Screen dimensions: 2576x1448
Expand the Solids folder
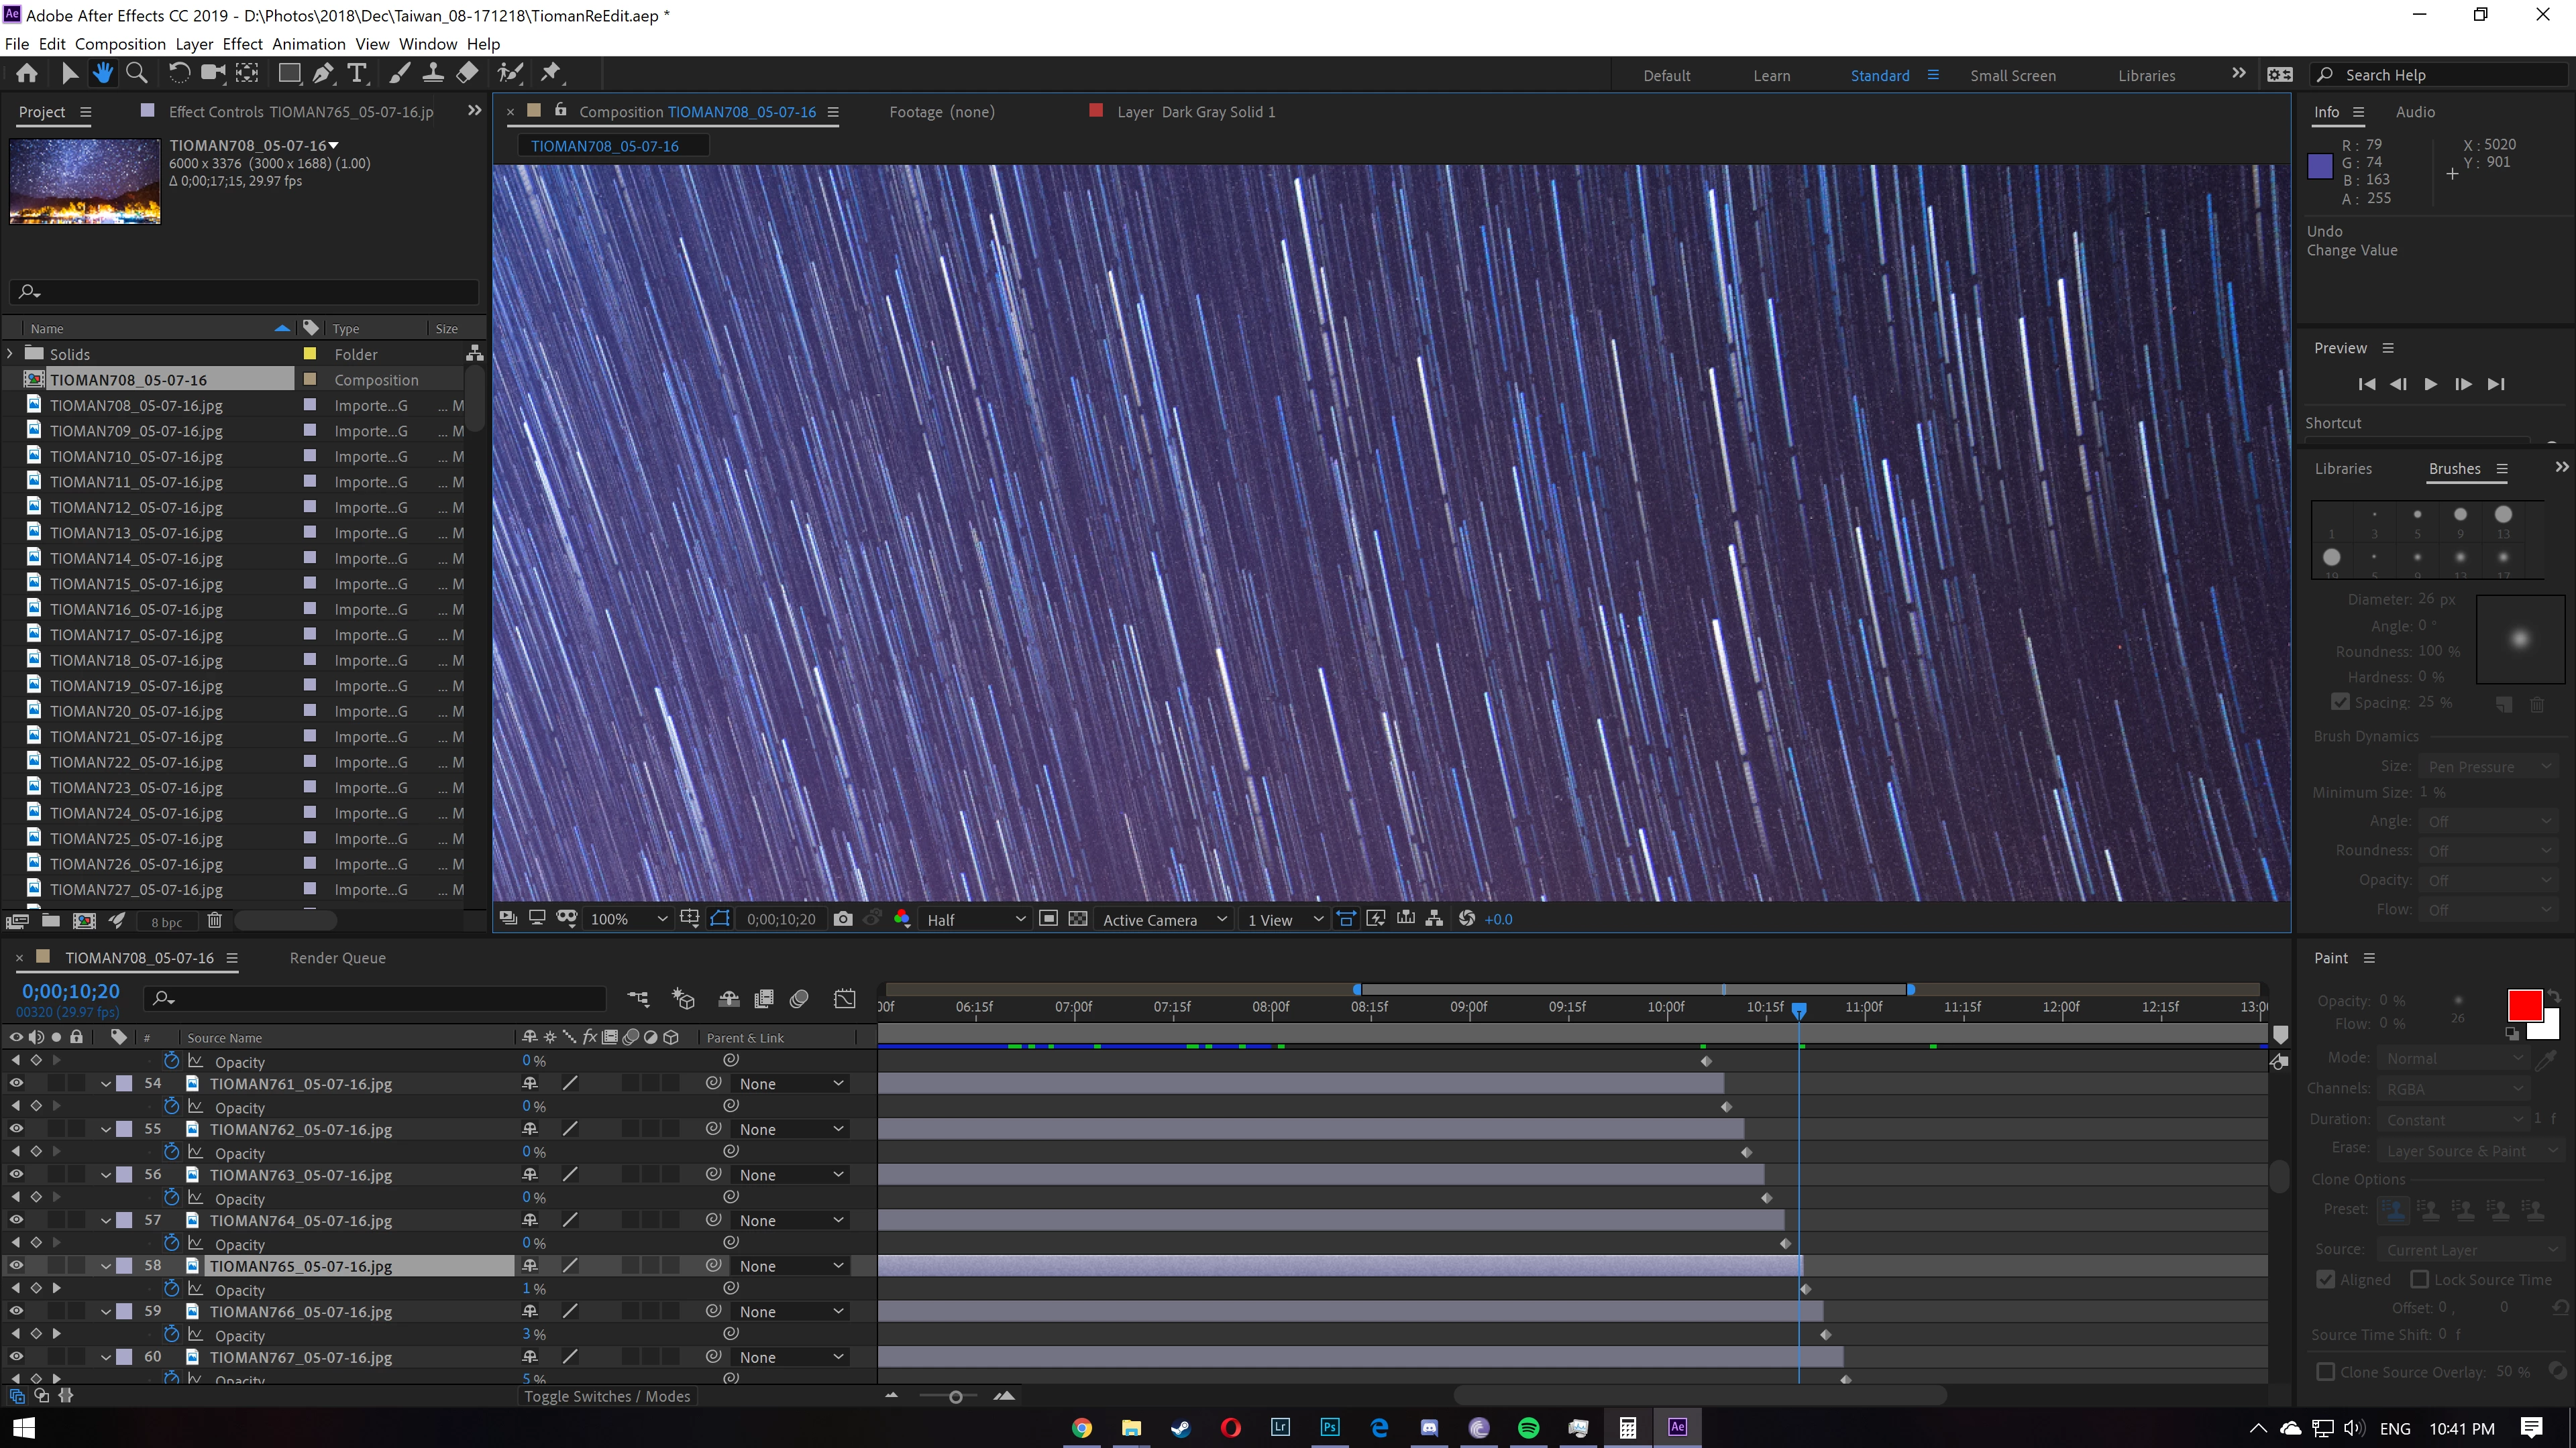pyautogui.click(x=10, y=354)
